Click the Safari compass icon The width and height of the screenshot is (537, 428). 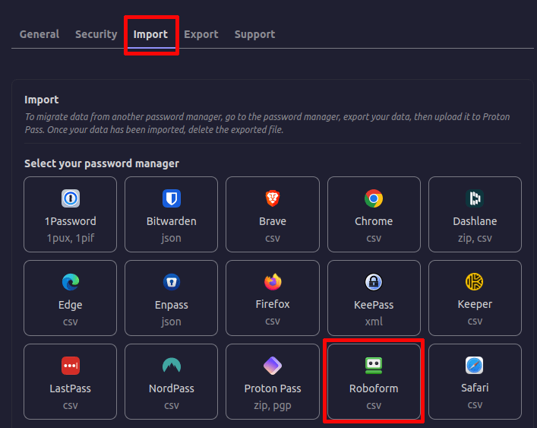point(475,366)
